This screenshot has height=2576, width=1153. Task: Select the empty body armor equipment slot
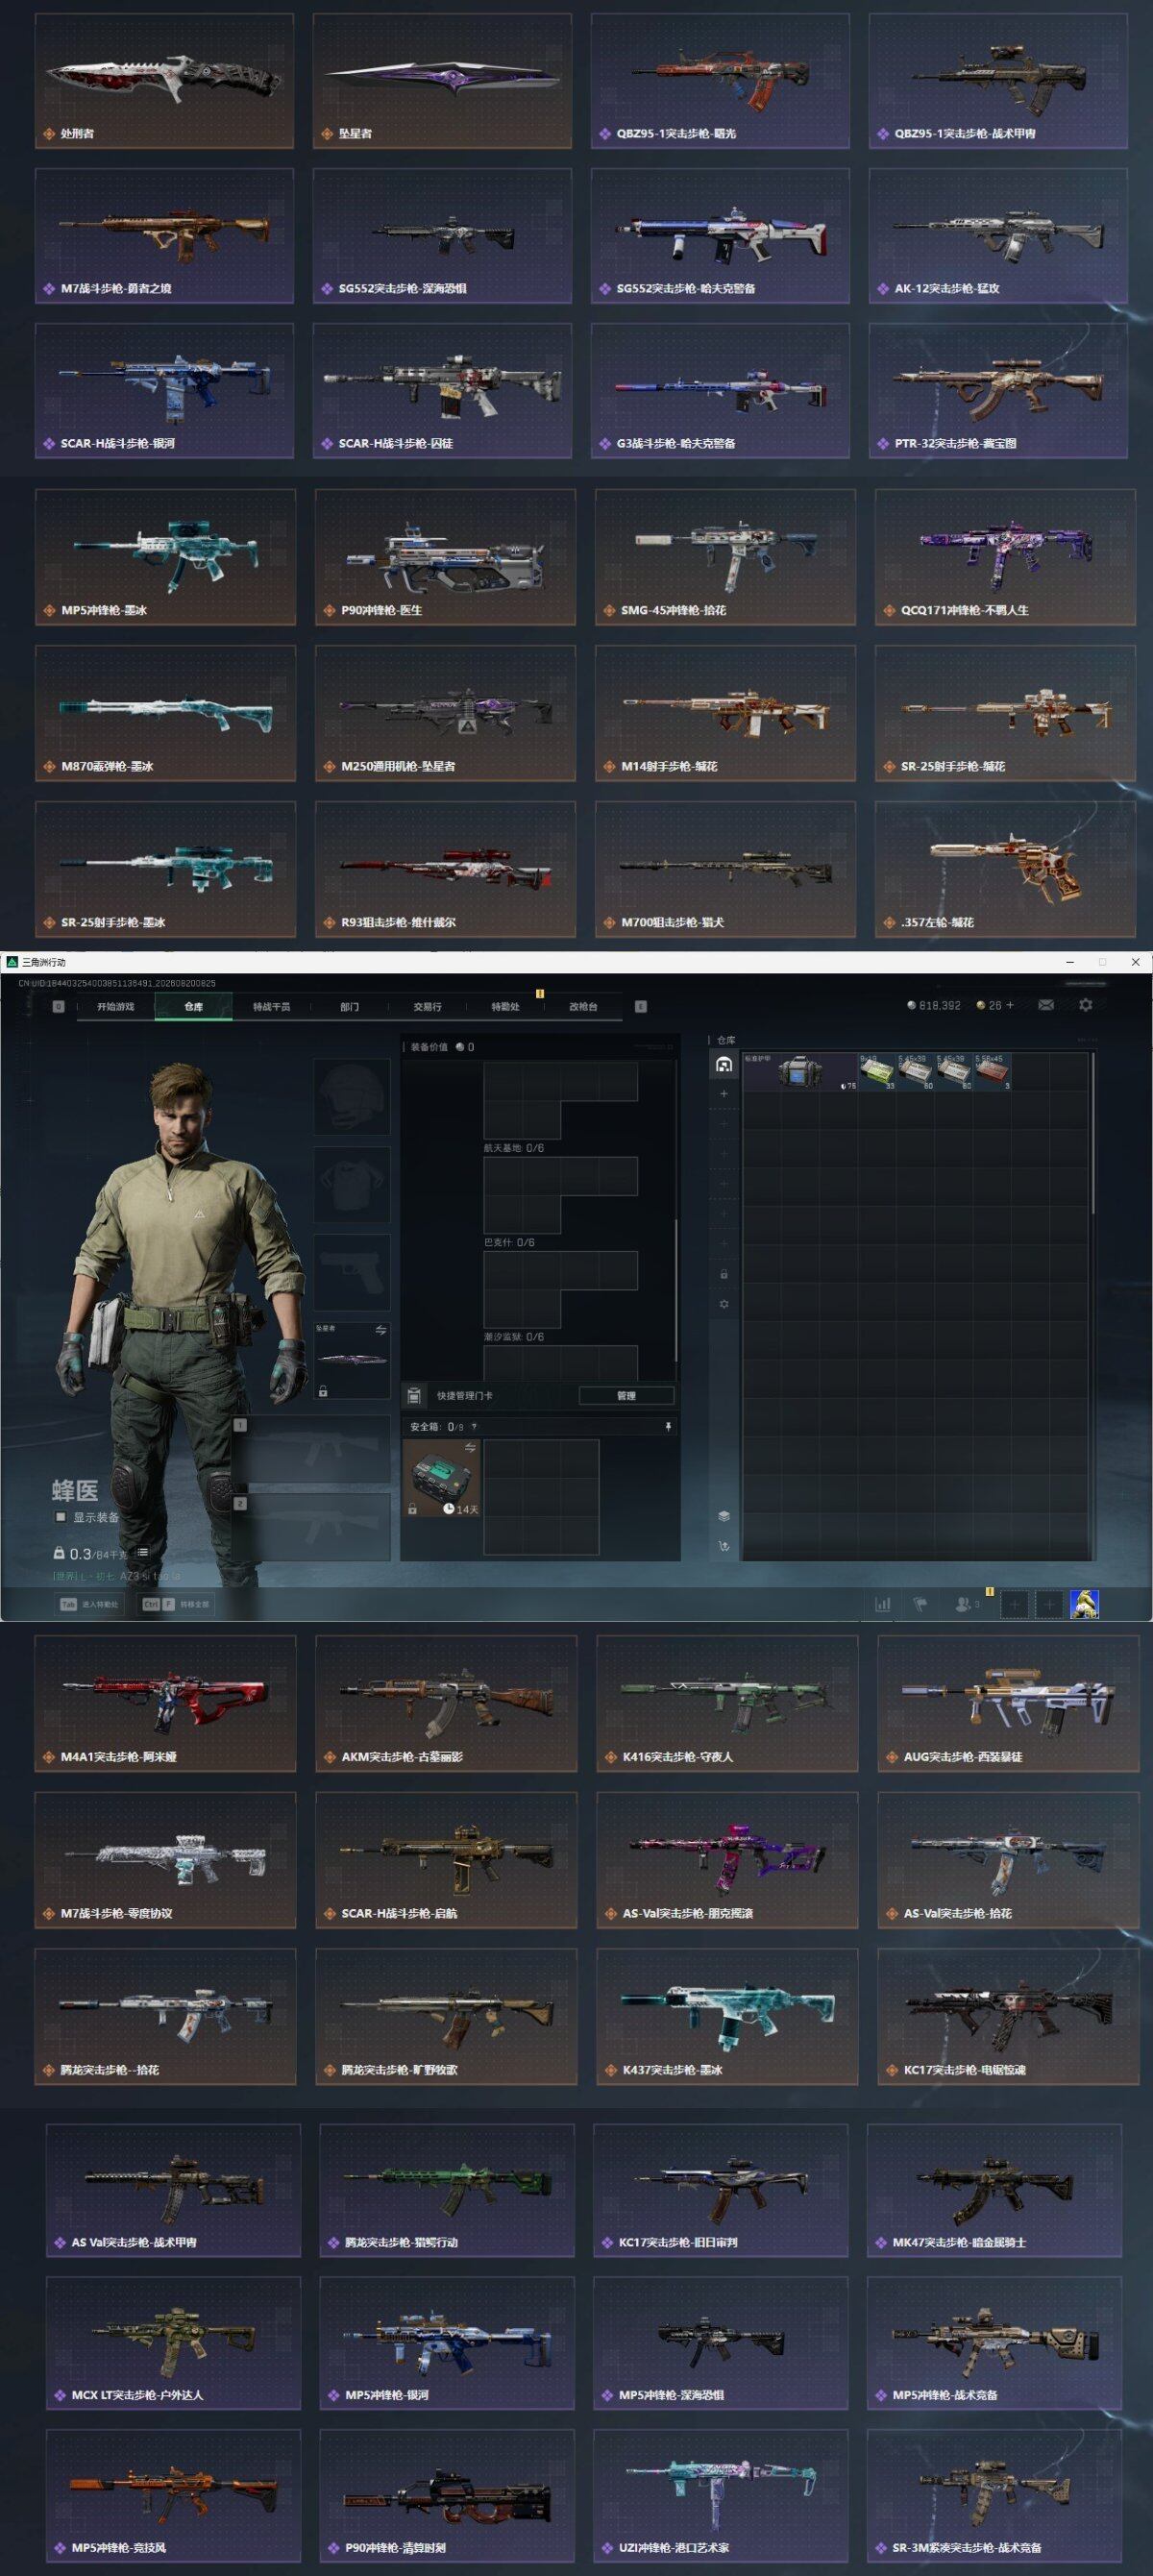pyautogui.click(x=352, y=1184)
